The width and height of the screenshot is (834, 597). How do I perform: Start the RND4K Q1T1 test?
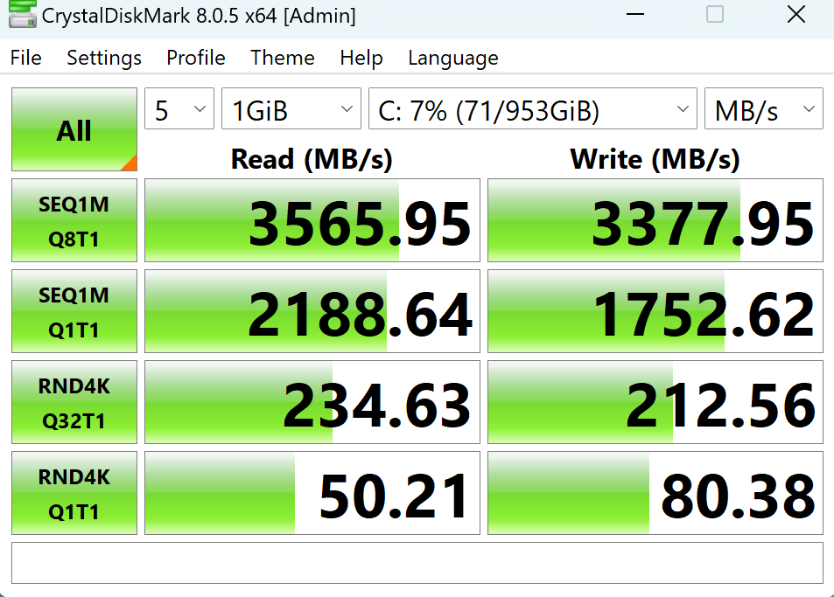[74, 493]
